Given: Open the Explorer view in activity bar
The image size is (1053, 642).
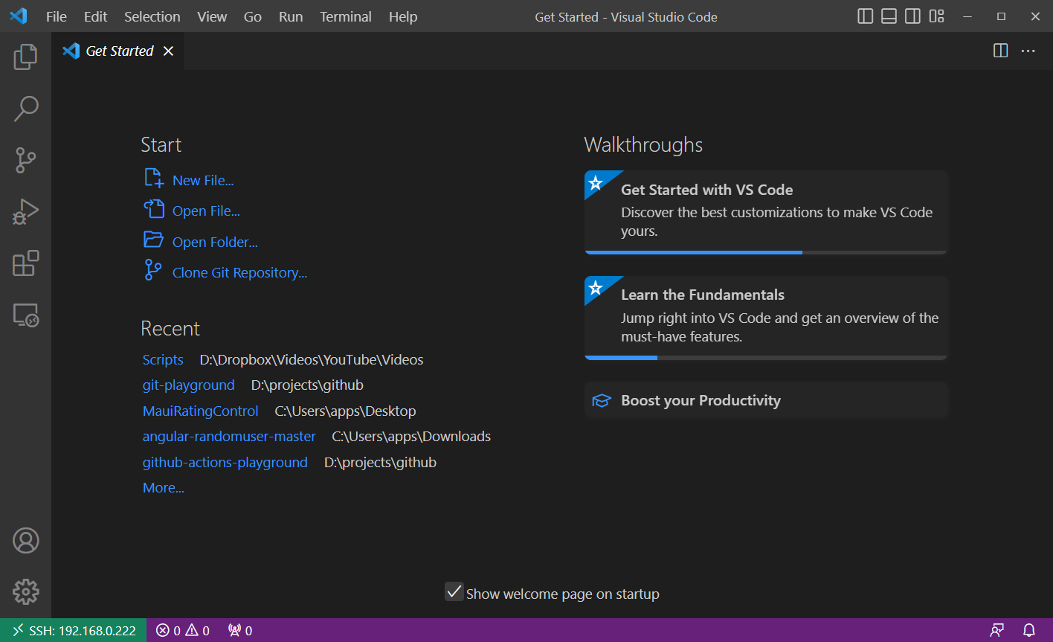Looking at the screenshot, I should click(25, 57).
